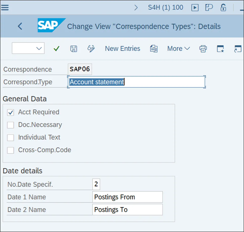Click the hamburger menu icon at top left

(x=5, y=8)
